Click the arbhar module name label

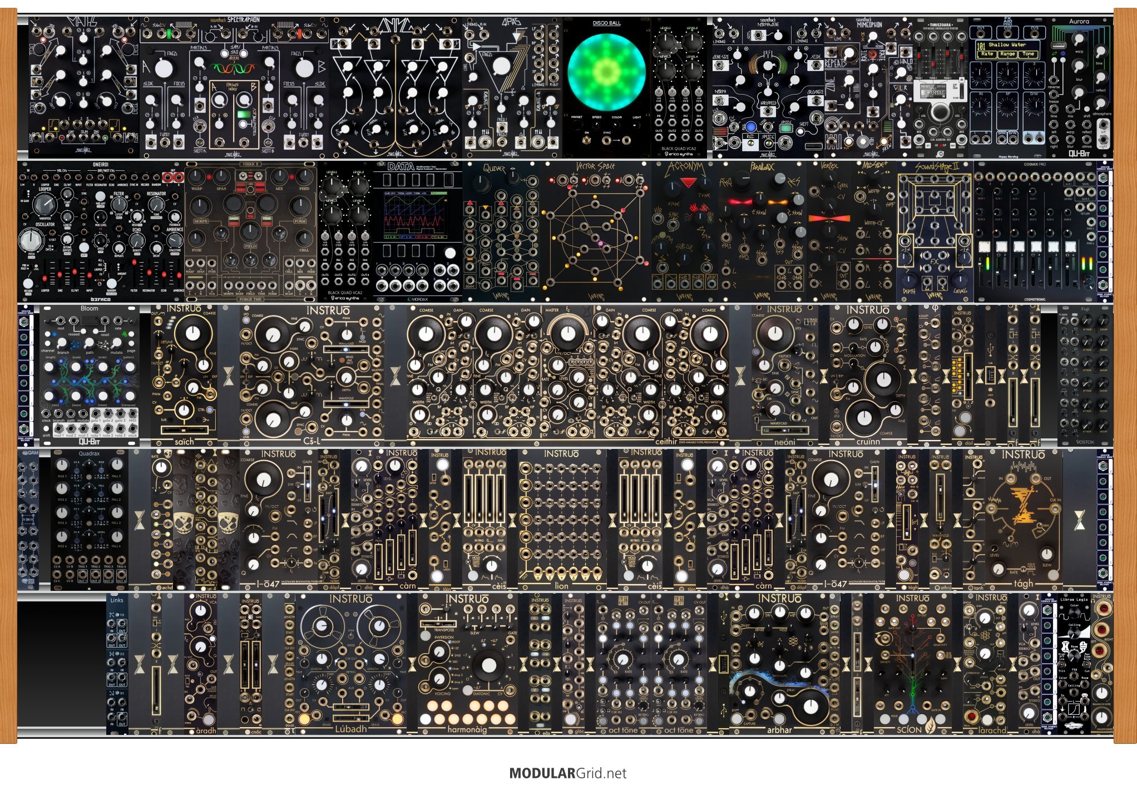pyautogui.click(x=779, y=729)
